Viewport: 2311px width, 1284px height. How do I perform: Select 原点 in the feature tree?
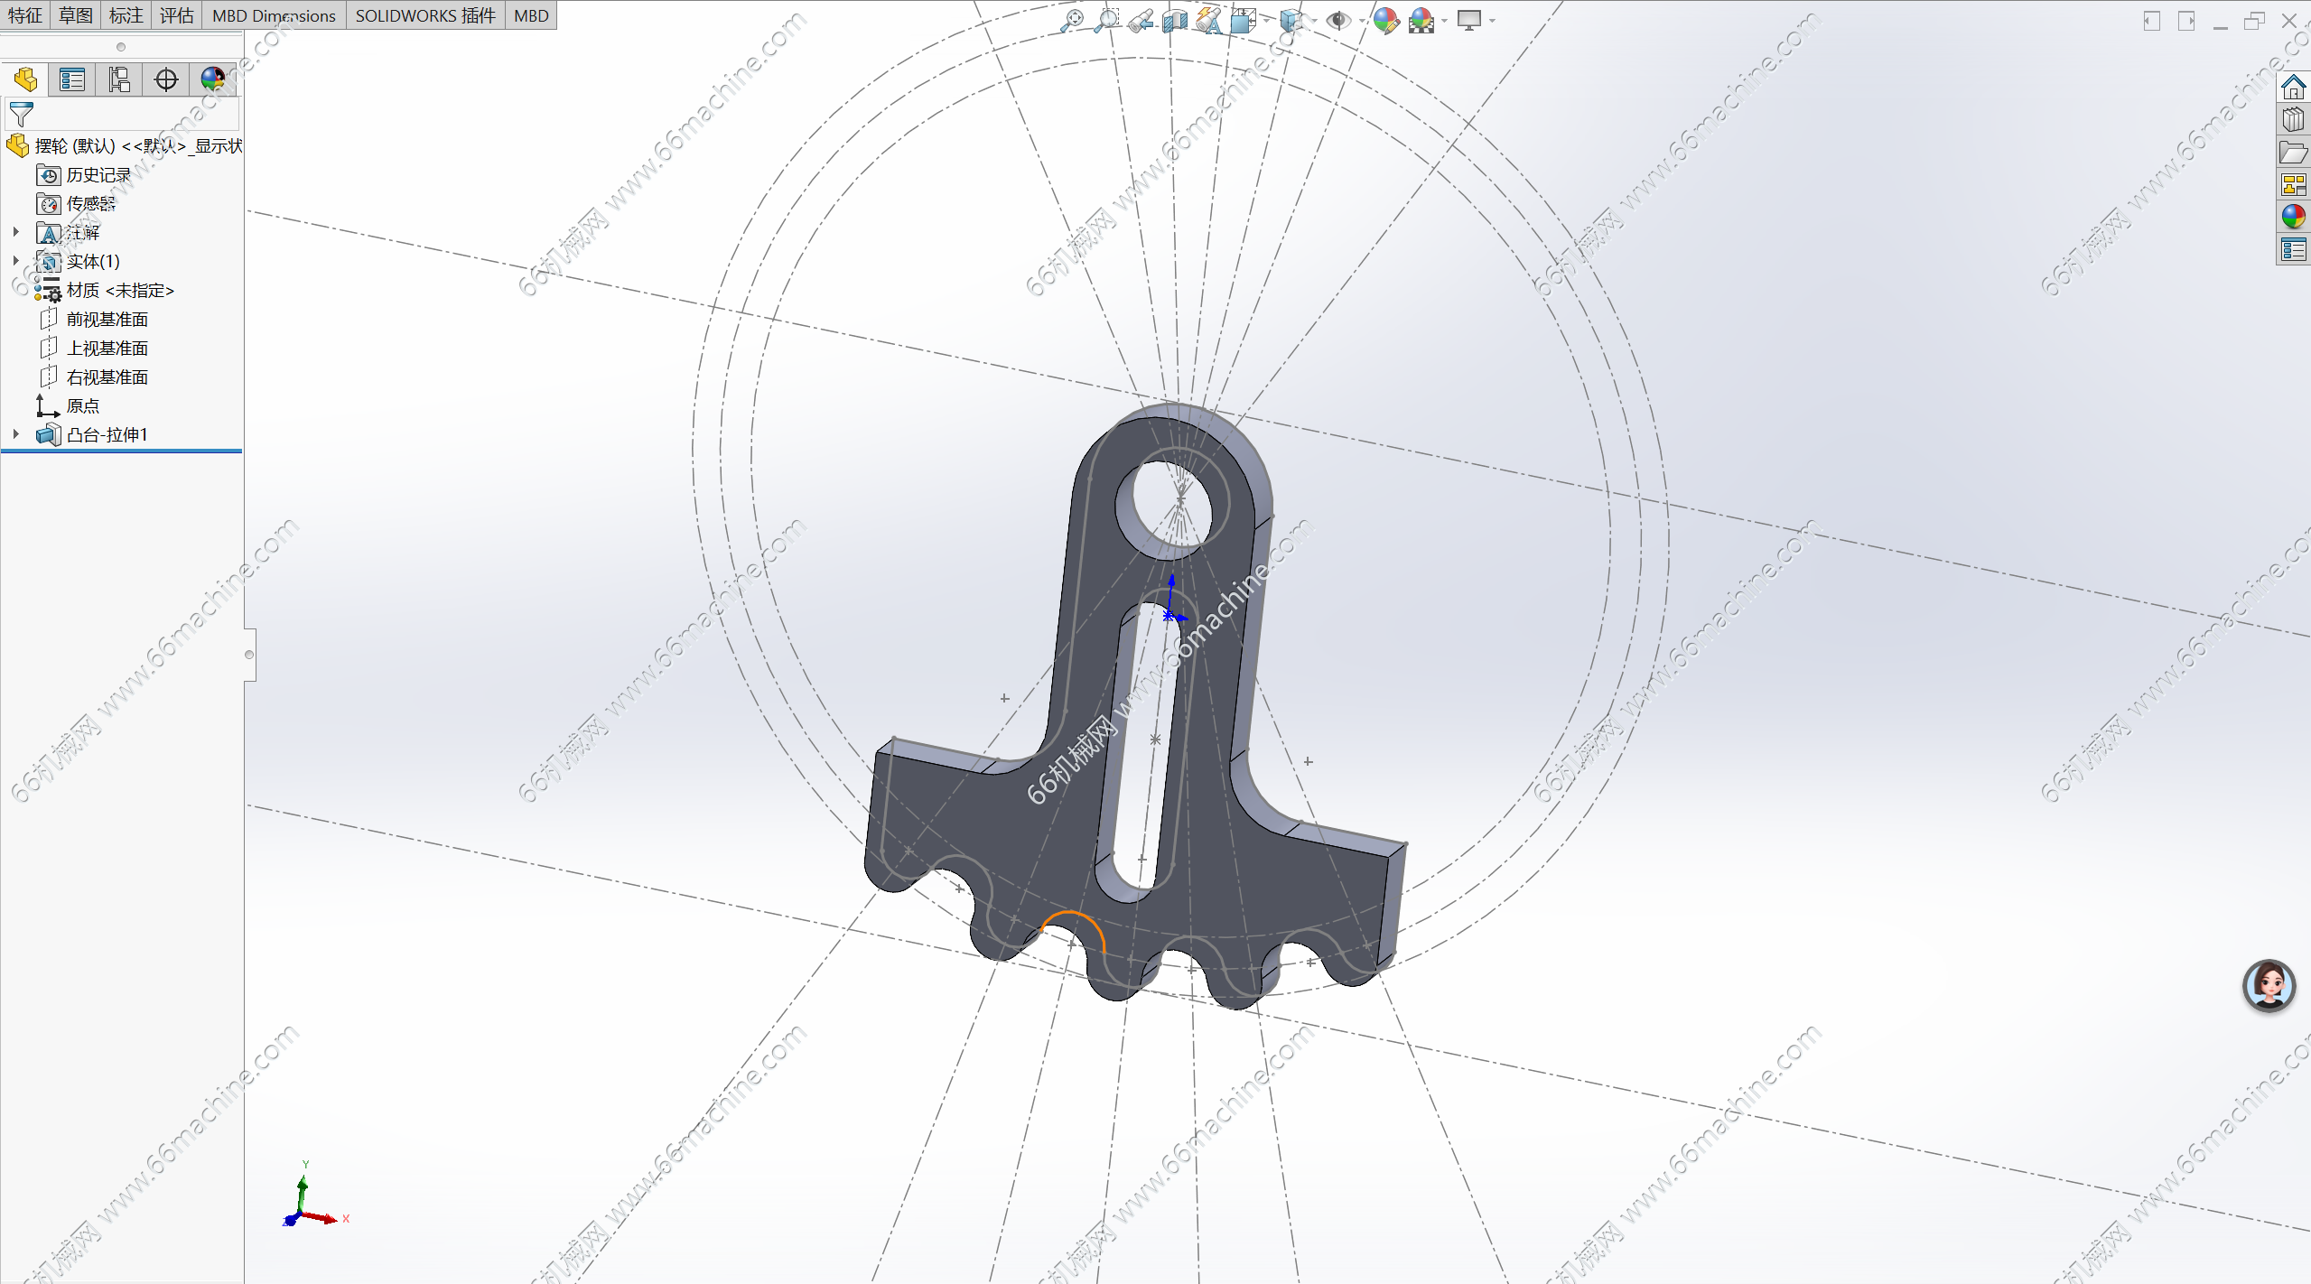point(69,405)
